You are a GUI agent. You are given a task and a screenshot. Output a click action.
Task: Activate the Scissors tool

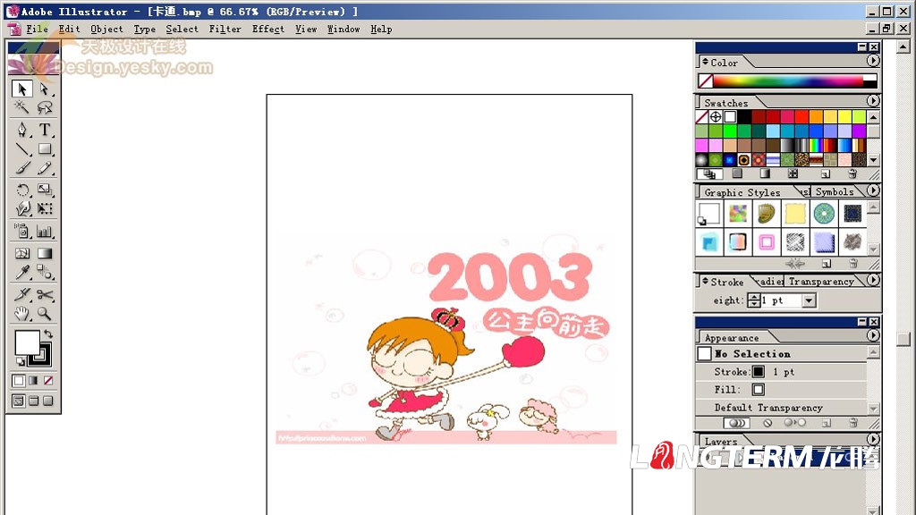[x=45, y=294]
